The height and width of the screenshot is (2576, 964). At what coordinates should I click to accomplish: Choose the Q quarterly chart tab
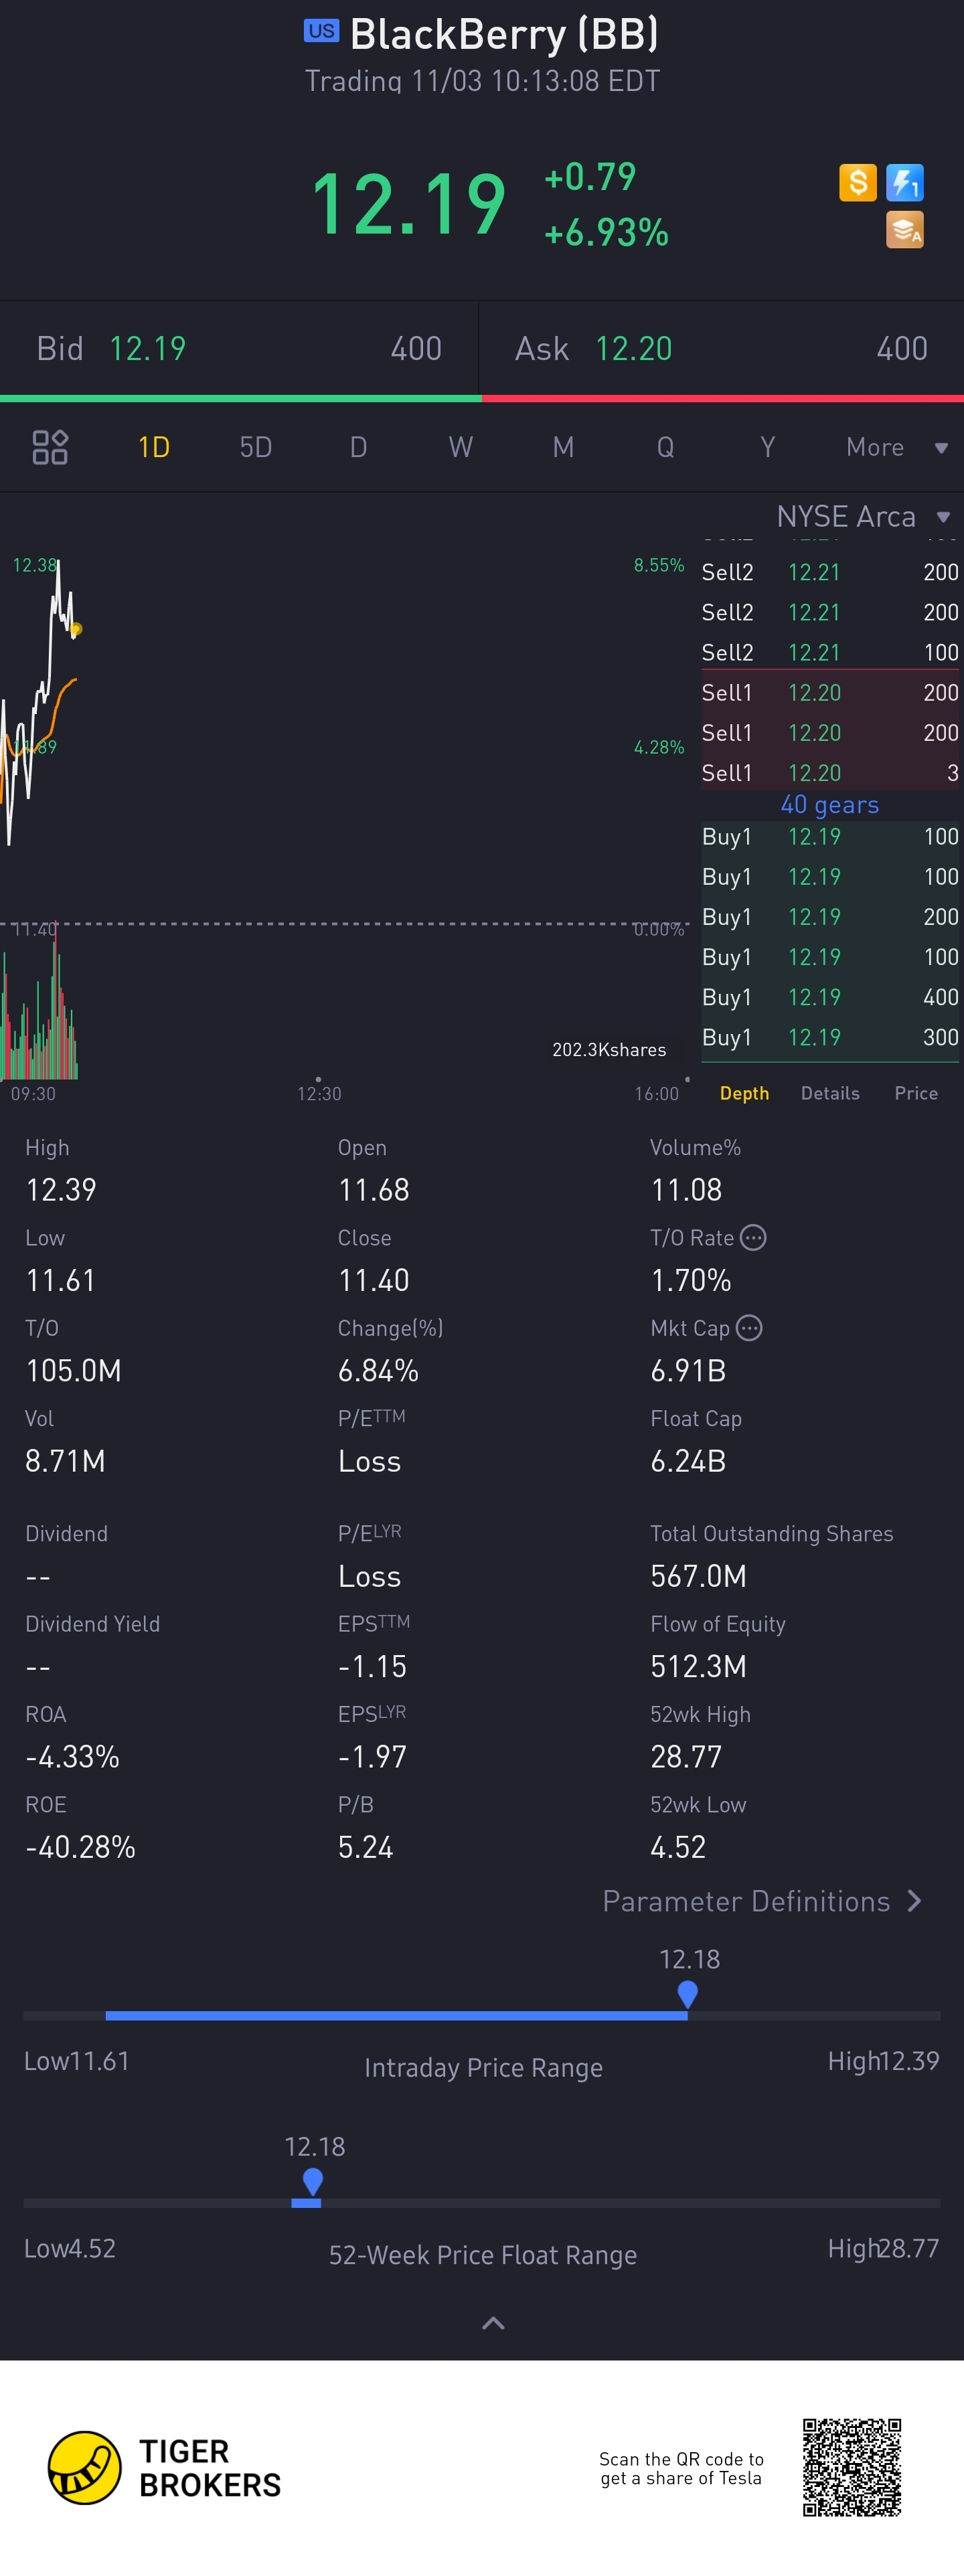[x=665, y=447]
